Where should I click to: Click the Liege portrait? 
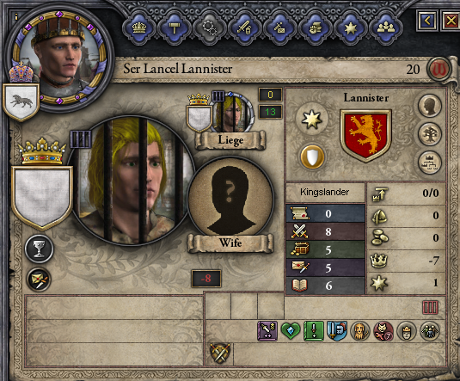pyautogui.click(x=233, y=112)
